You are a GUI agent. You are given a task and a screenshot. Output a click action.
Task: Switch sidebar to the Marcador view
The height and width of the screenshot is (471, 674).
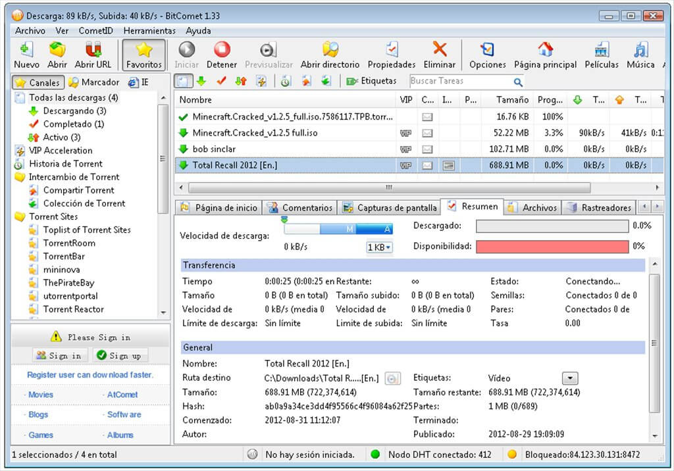pyautogui.click(x=94, y=82)
